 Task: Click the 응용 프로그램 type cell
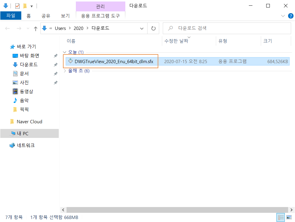pyautogui.click(x=232, y=61)
